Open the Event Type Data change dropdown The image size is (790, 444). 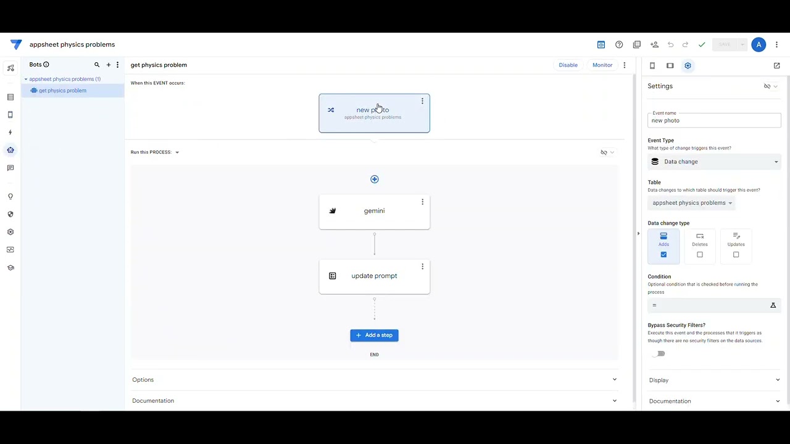click(x=714, y=162)
